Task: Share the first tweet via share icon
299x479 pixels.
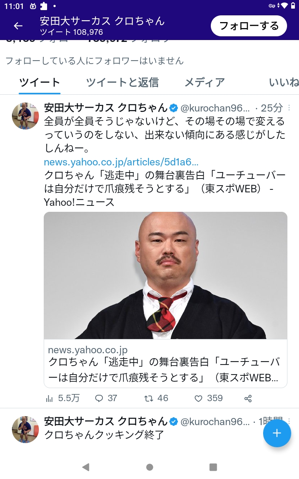Action: pos(248,399)
